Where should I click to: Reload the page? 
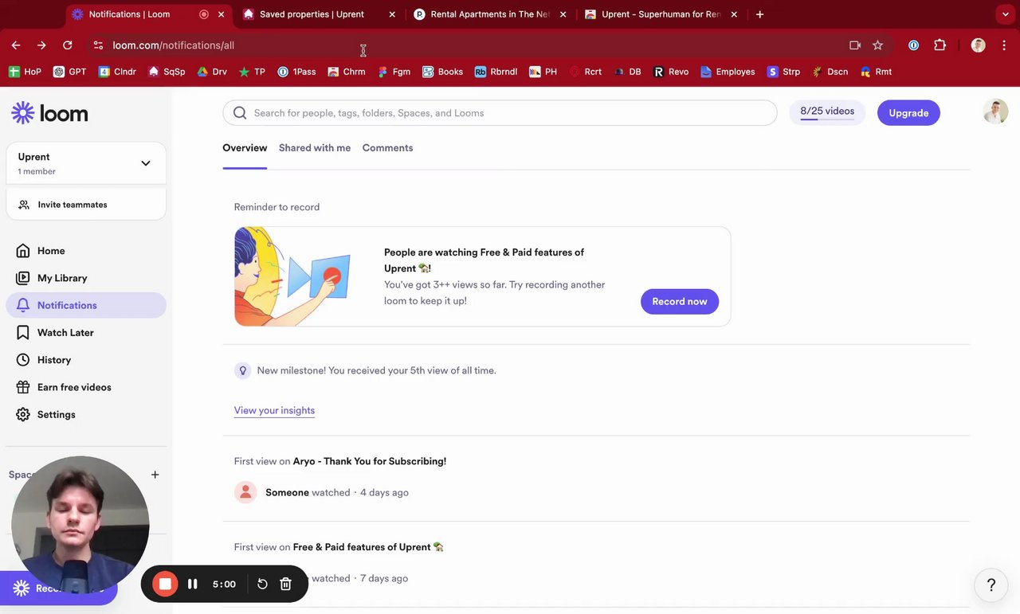click(x=67, y=45)
